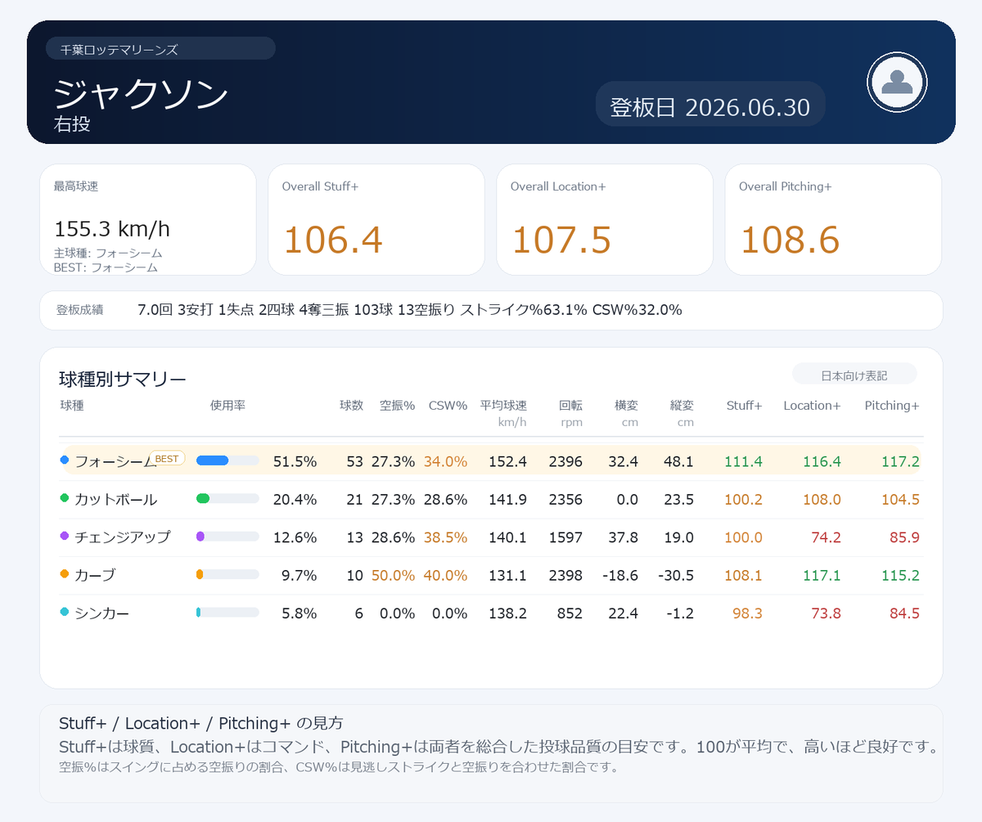Image resolution: width=982 pixels, height=822 pixels.
Task: Click the 平均球速 column header
Action: tap(503, 405)
